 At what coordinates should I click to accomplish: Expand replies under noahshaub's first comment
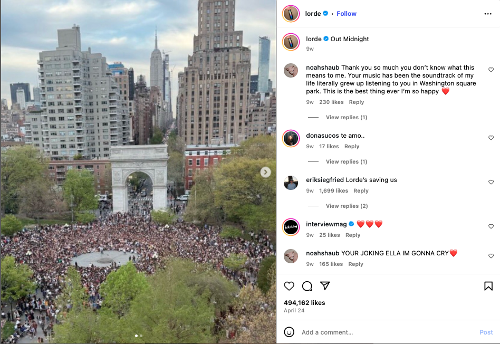point(347,117)
